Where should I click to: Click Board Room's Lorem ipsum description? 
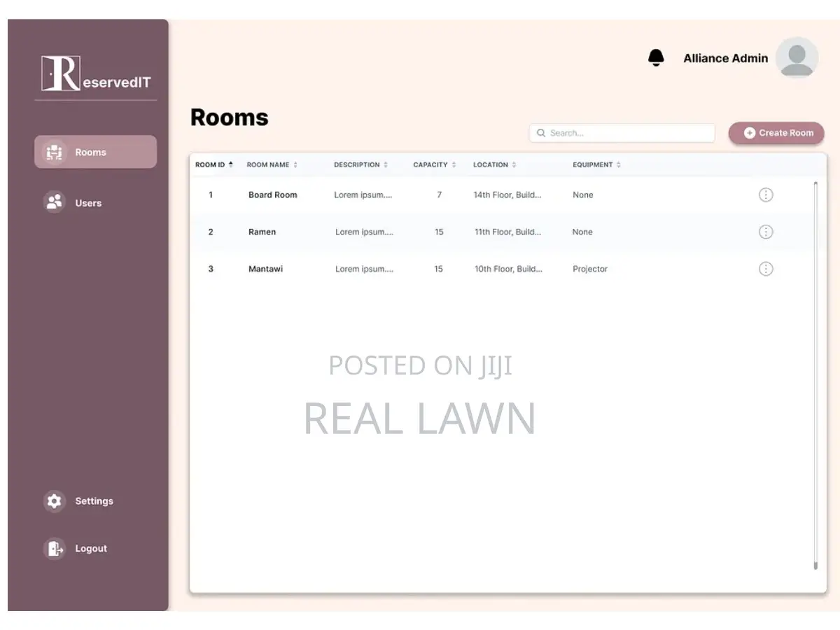(363, 195)
